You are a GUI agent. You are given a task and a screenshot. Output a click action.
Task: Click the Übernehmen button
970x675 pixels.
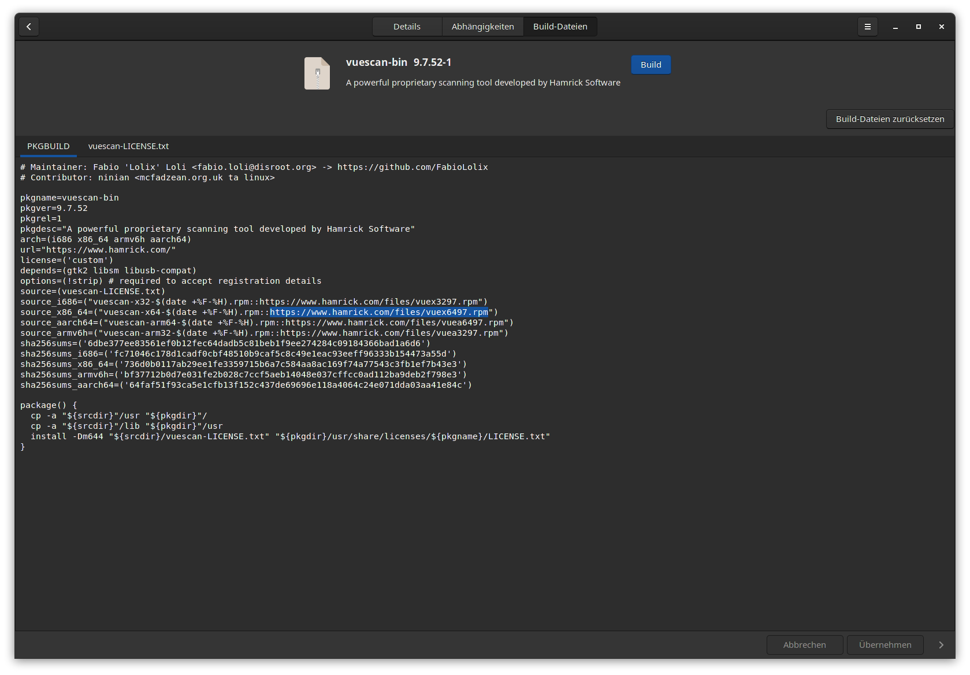884,645
